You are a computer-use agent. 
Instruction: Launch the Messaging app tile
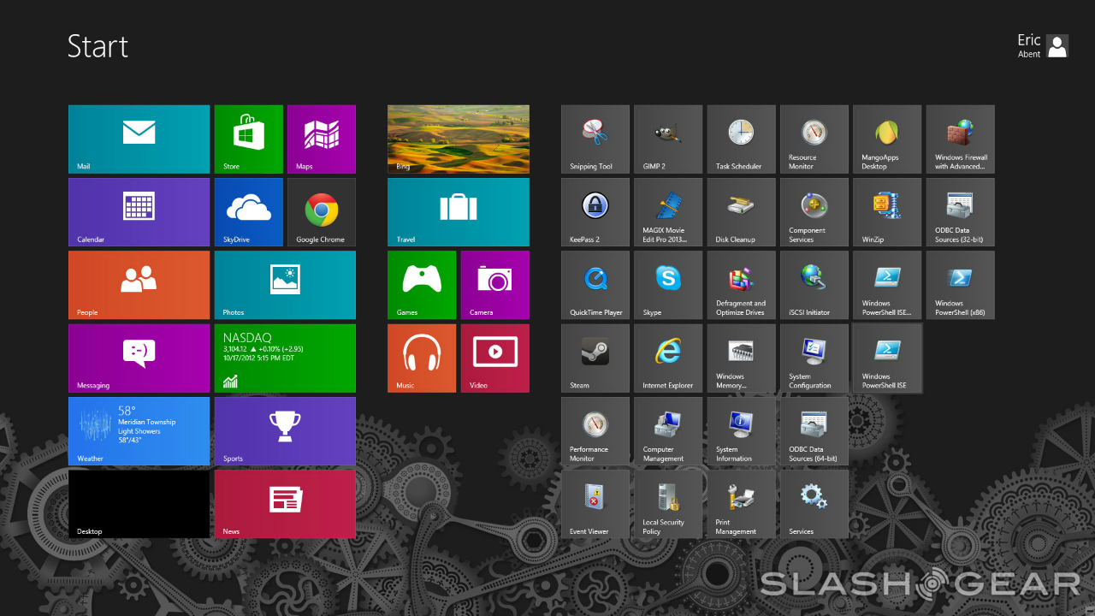click(x=139, y=358)
